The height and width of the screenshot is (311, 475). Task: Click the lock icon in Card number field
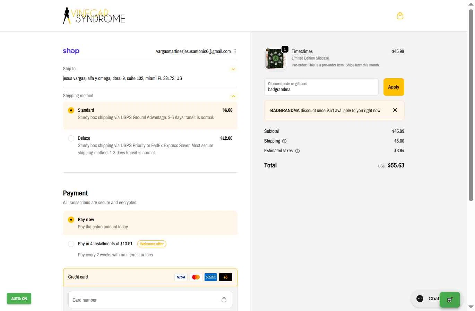224,300
